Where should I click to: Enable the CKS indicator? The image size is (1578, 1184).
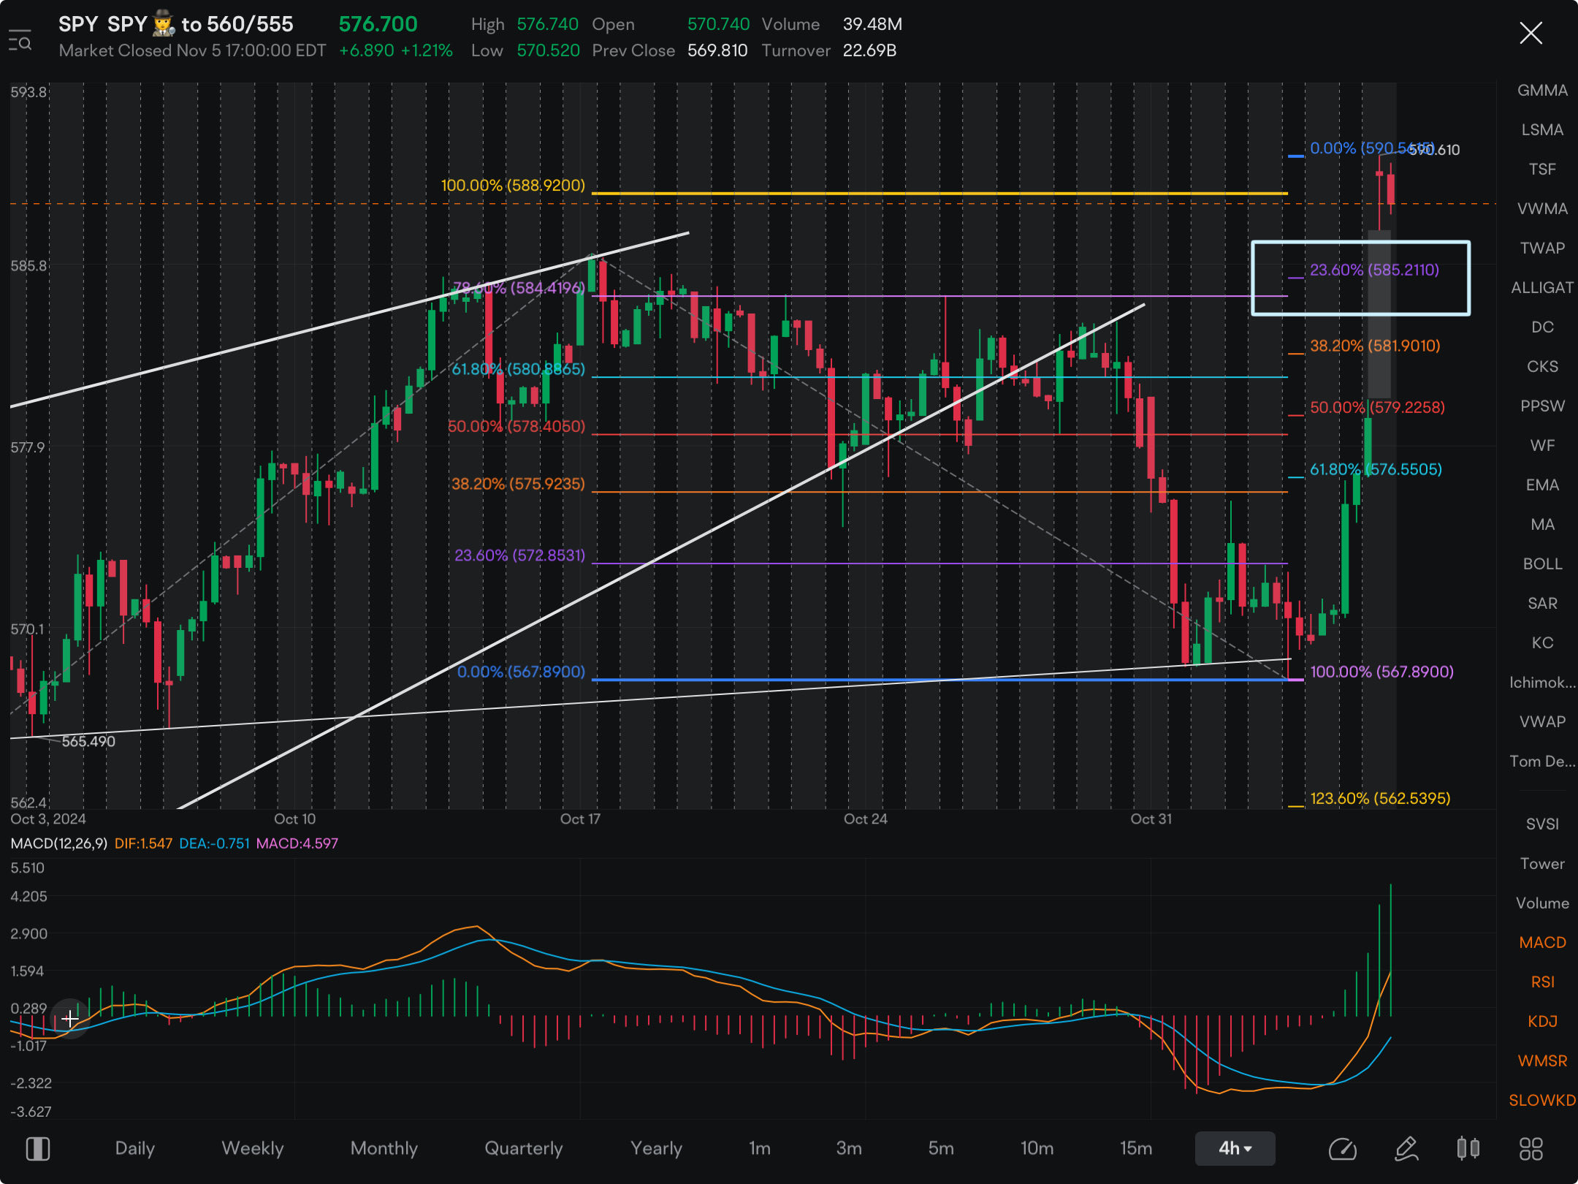(1542, 367)
